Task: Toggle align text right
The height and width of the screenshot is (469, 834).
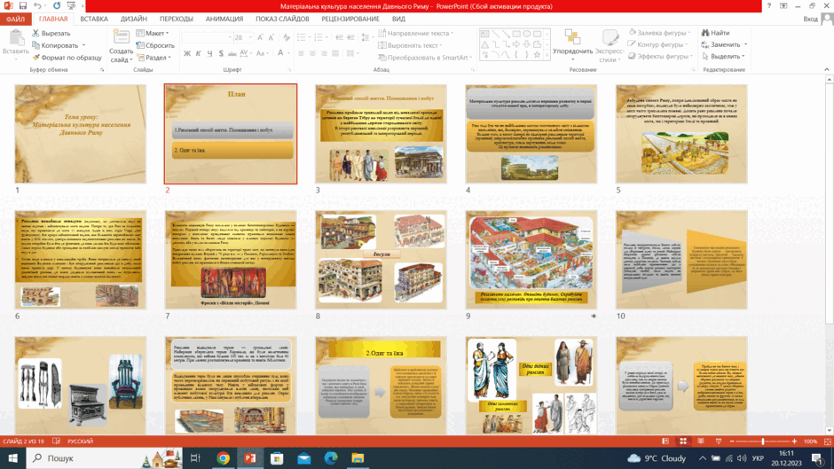Action: 324,53
